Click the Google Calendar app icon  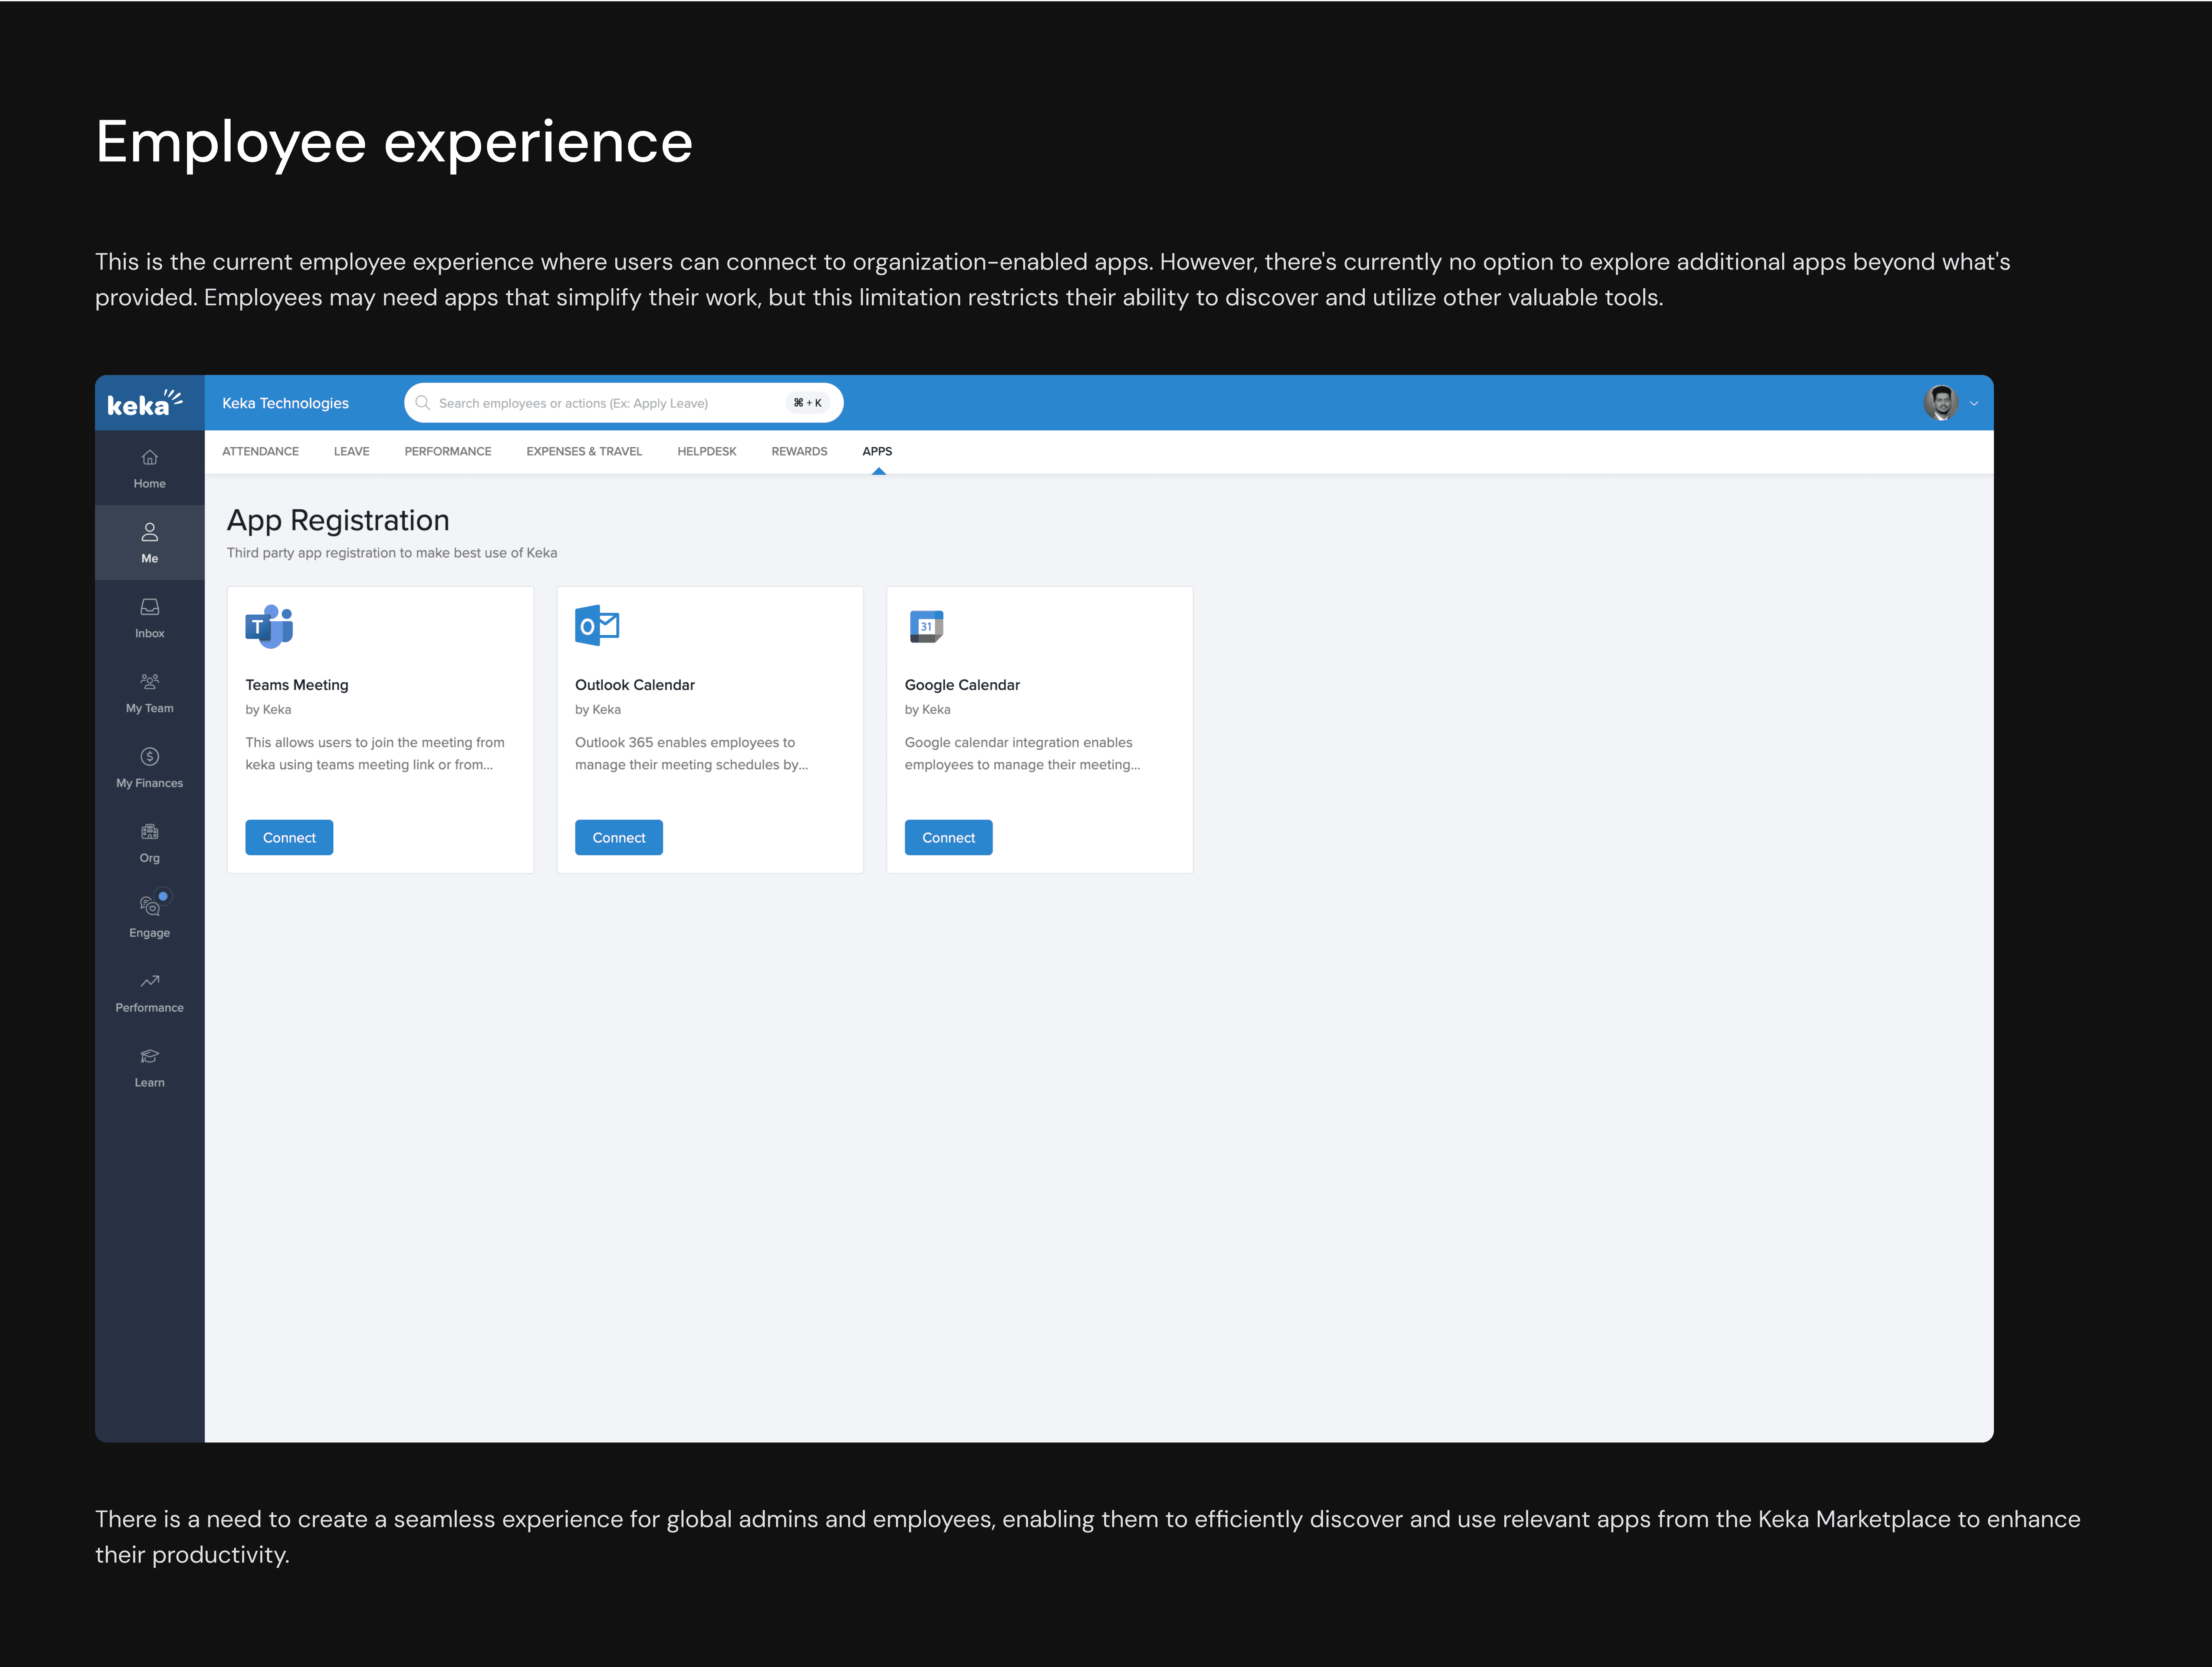(x=926, y=626)
